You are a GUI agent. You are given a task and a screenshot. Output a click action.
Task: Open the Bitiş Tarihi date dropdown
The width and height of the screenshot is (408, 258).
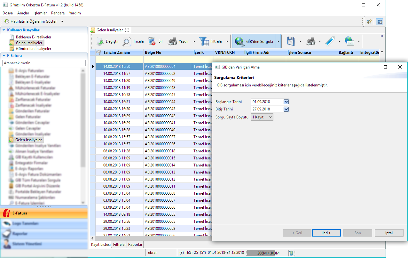286,109
